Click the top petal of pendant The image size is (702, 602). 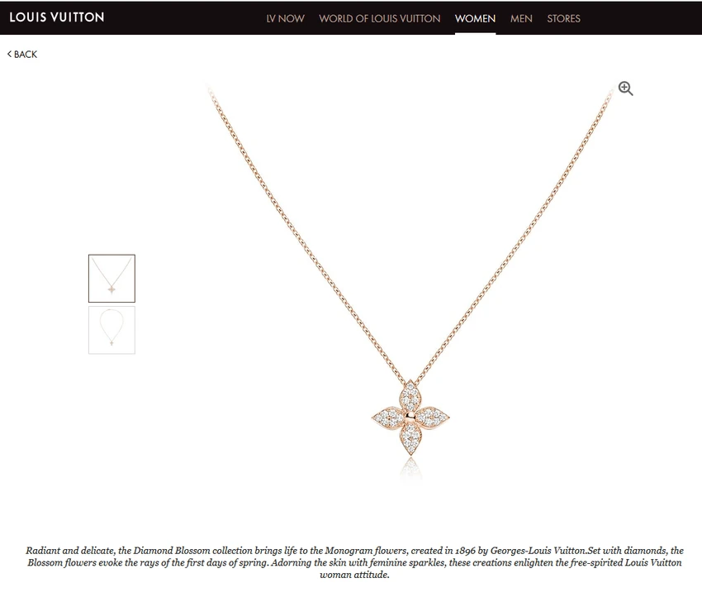pyautogui.click(x=410, y=396)
